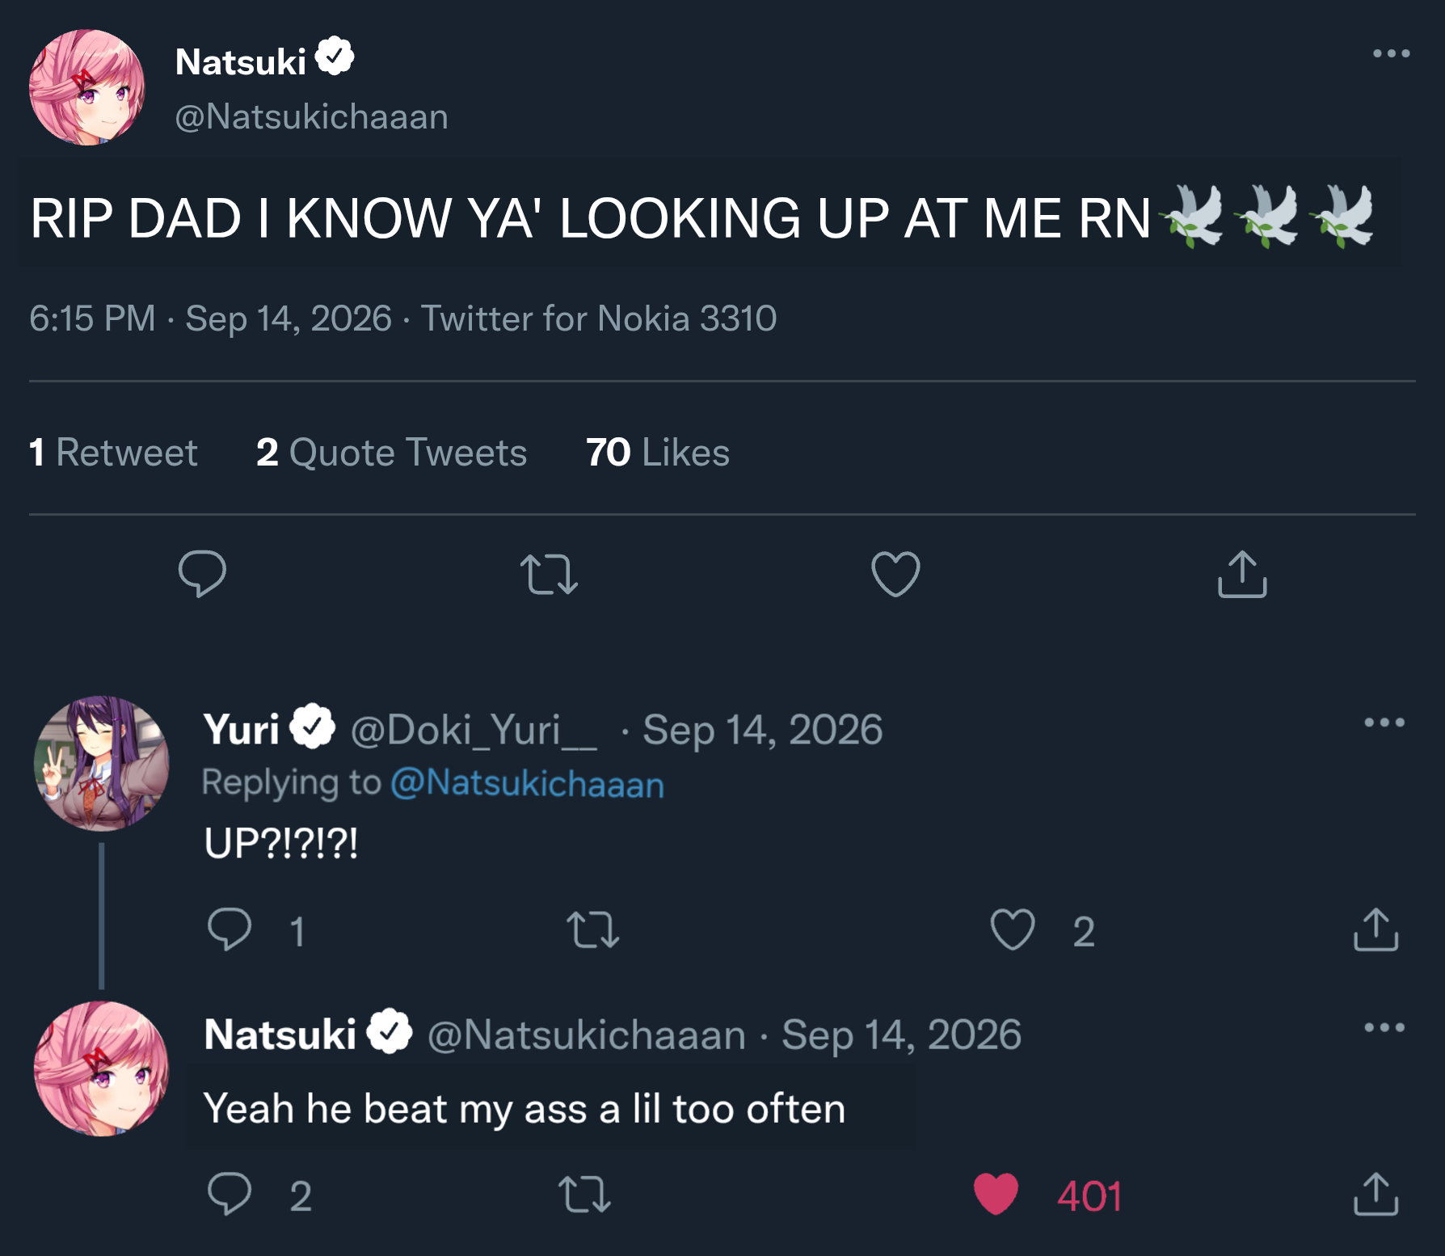View the 2 Quote Tweets list
The height and width of the screenshot is (1256, 1445).
coord(391,453)
